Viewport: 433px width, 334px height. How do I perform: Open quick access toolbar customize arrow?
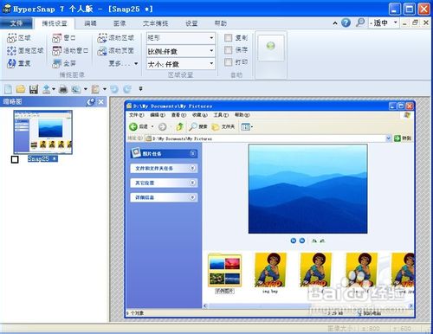[x=140, y=89]
